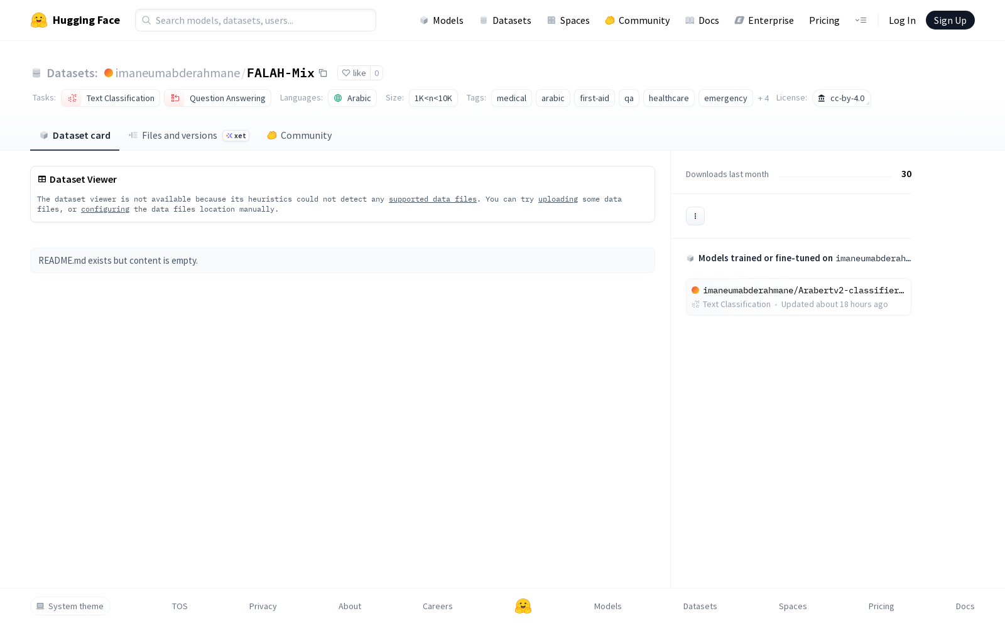This screenshot has height=628, width=1005.
Task: Click the 1K<n<10K size tag
Action: click(433, 98)
